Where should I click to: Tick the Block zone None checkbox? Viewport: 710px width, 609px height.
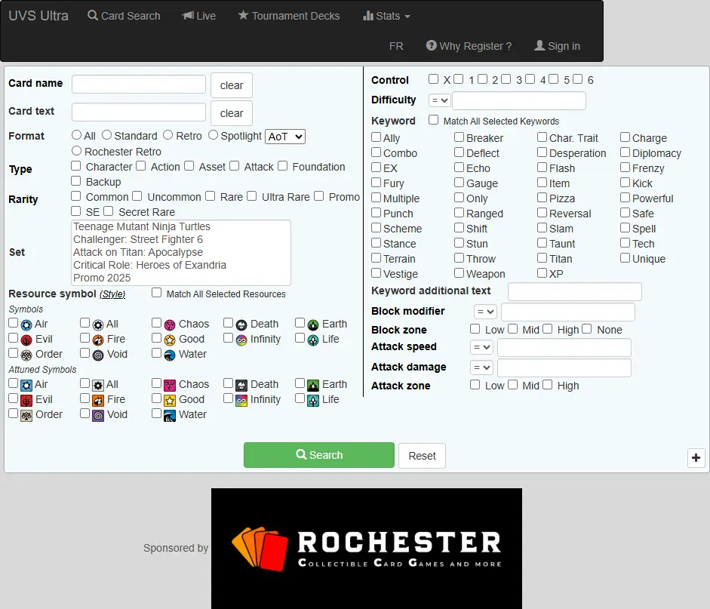pyautogui.click(x=587, y=329)
